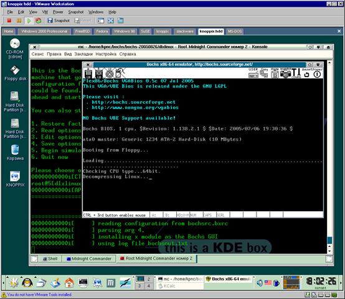This screenshot has height=299, width=345.
Task: Click the Snapshot toolbar button
Action: tap(59, 21)
